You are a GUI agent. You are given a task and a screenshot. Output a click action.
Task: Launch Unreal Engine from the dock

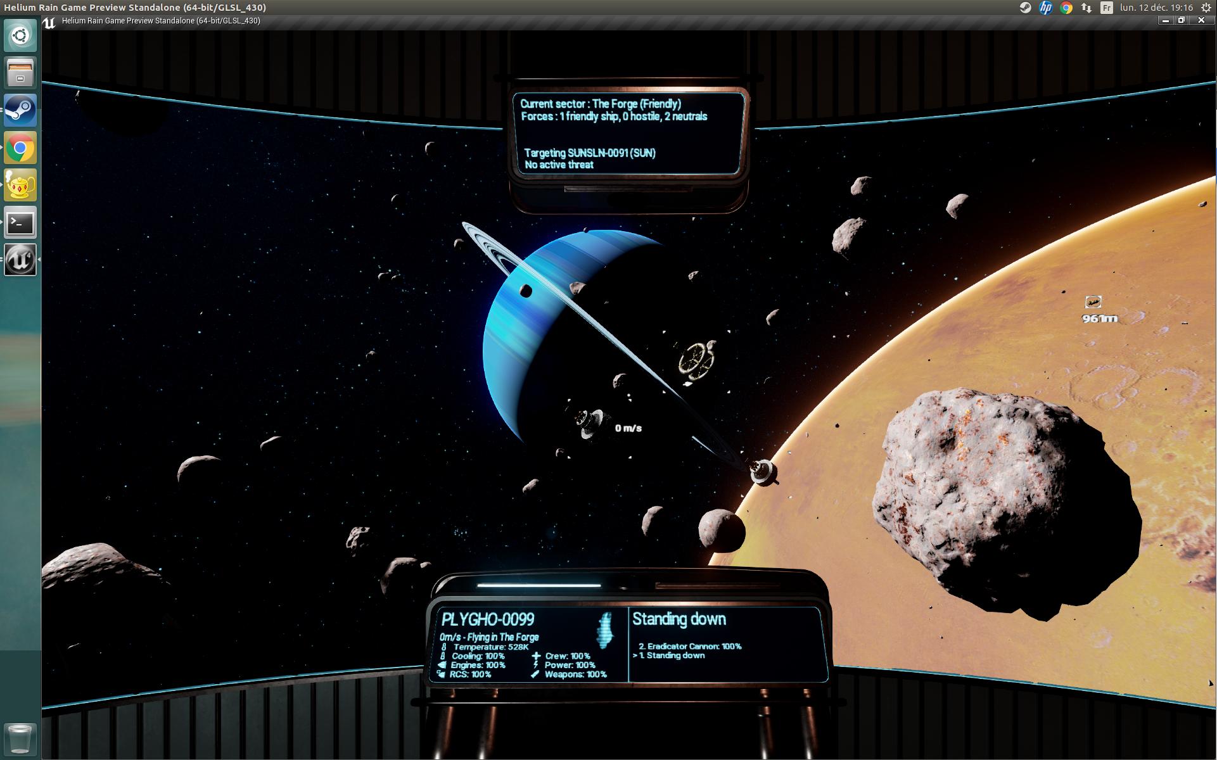coord(20,260)
